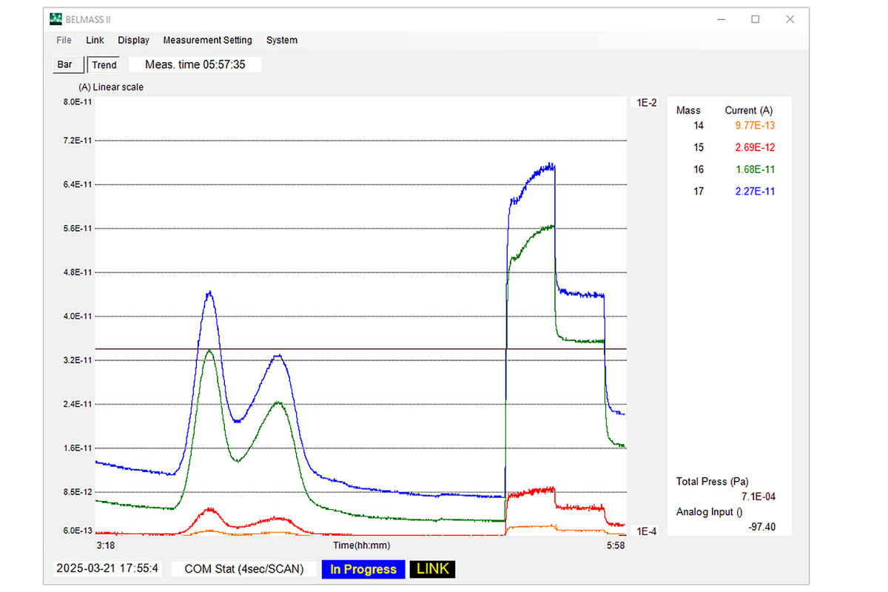This screenshot has height=592, width=888.
Task: Open the File menu
Action: tap(64, 40)
